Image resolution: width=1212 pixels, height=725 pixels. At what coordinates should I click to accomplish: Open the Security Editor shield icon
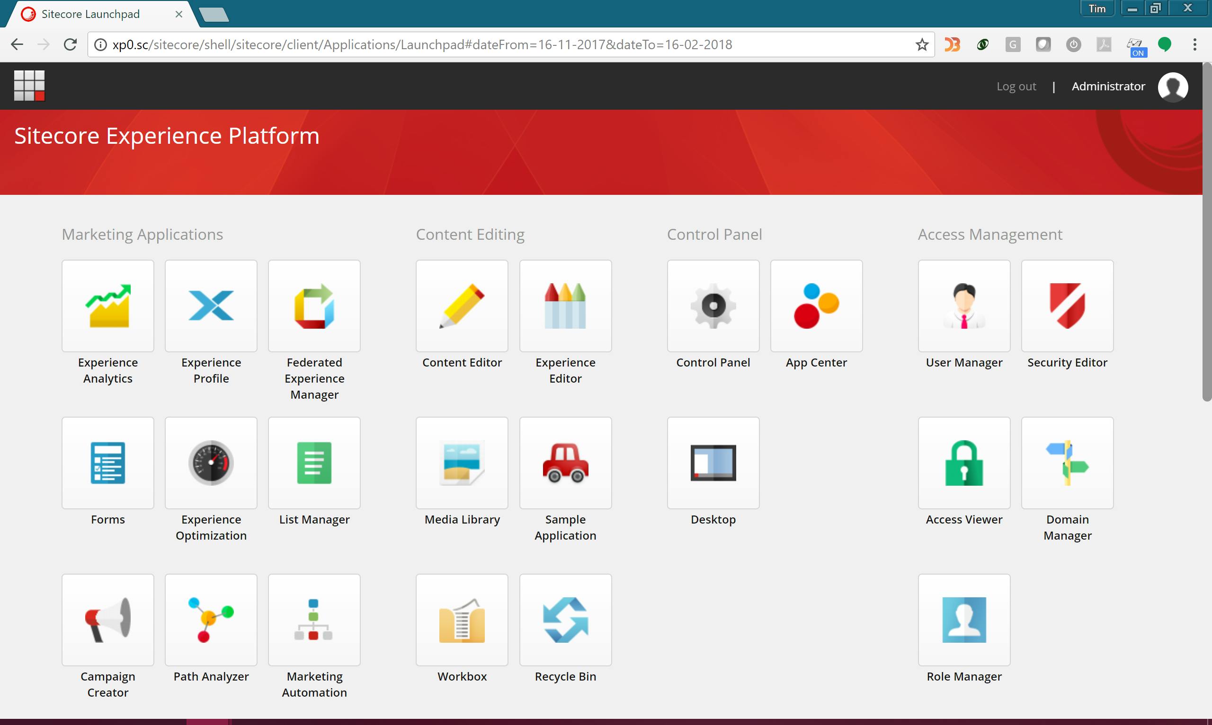1067,306
